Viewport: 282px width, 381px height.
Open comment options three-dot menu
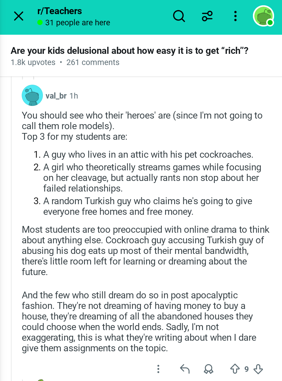(x=158, y=369)
